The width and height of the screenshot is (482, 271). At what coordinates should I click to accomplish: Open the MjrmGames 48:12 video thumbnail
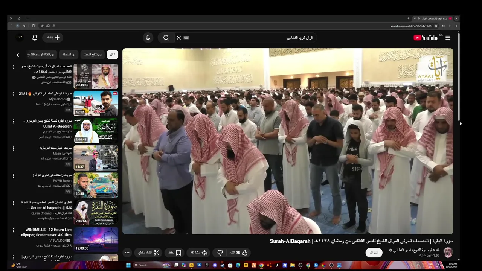coord(96,104)
